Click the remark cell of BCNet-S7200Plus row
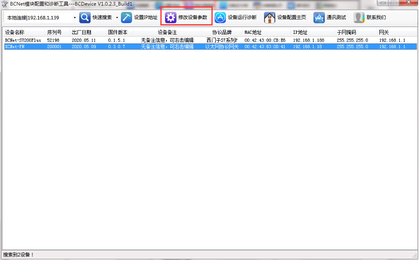 167,40
